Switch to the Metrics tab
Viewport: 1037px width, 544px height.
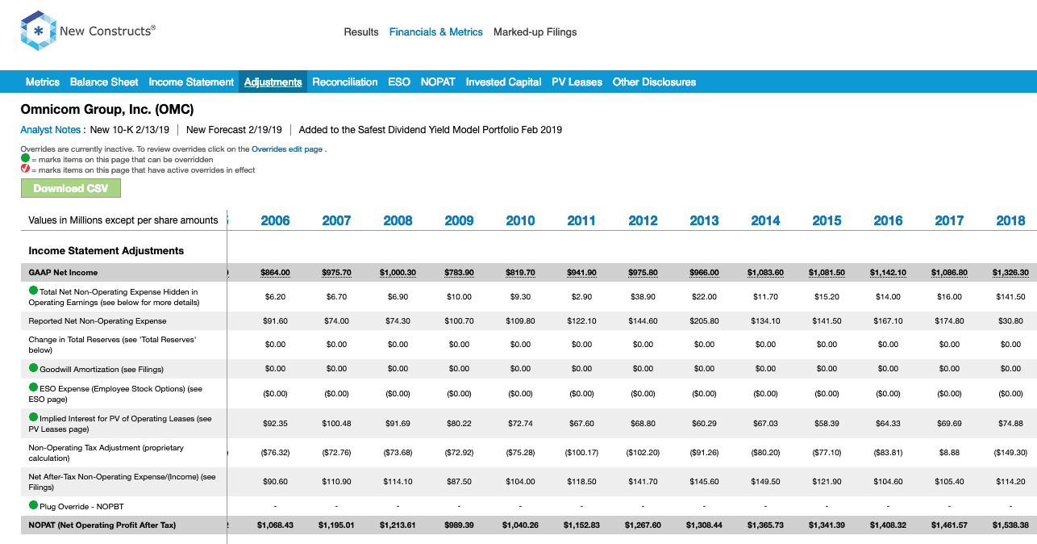pyautogui.click(x=43, y=82)
